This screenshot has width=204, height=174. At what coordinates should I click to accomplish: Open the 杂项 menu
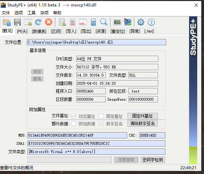click(x=44, y=13)
